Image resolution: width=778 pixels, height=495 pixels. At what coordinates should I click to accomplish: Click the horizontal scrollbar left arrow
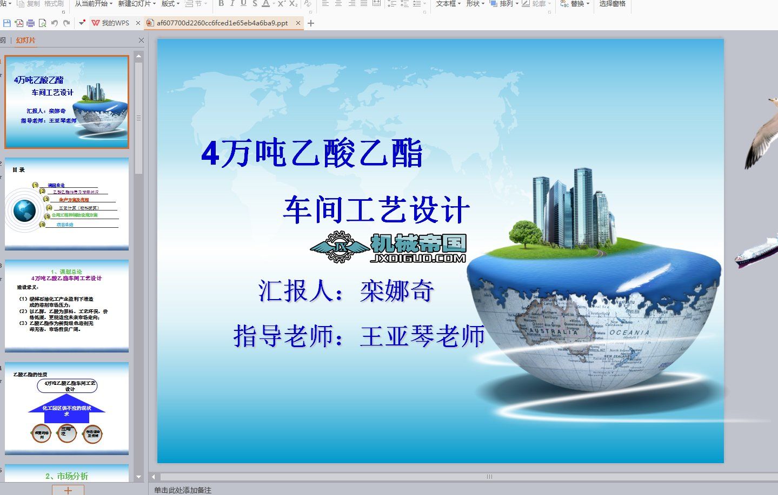pos(154,477)
